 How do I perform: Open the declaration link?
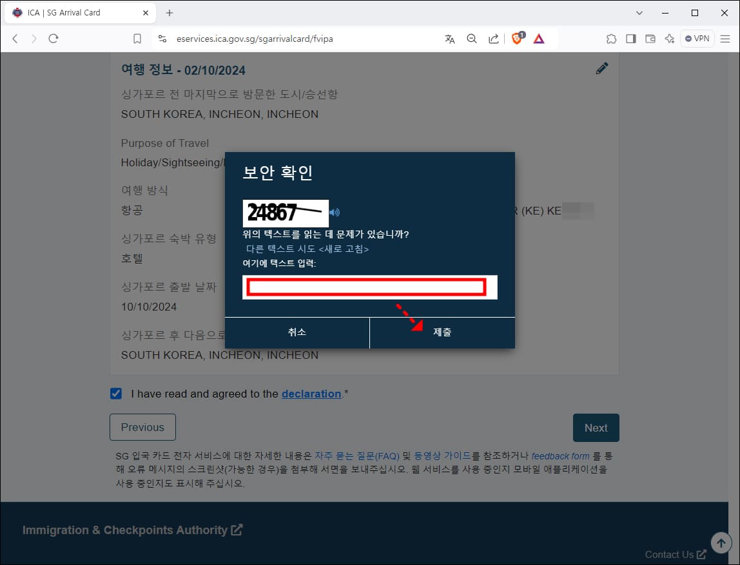coord(311,394)
